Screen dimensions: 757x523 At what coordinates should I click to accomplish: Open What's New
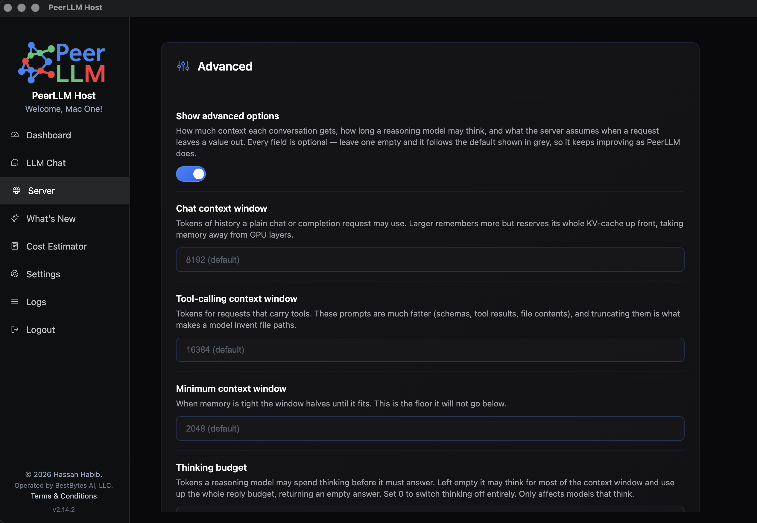click(65, 218)
